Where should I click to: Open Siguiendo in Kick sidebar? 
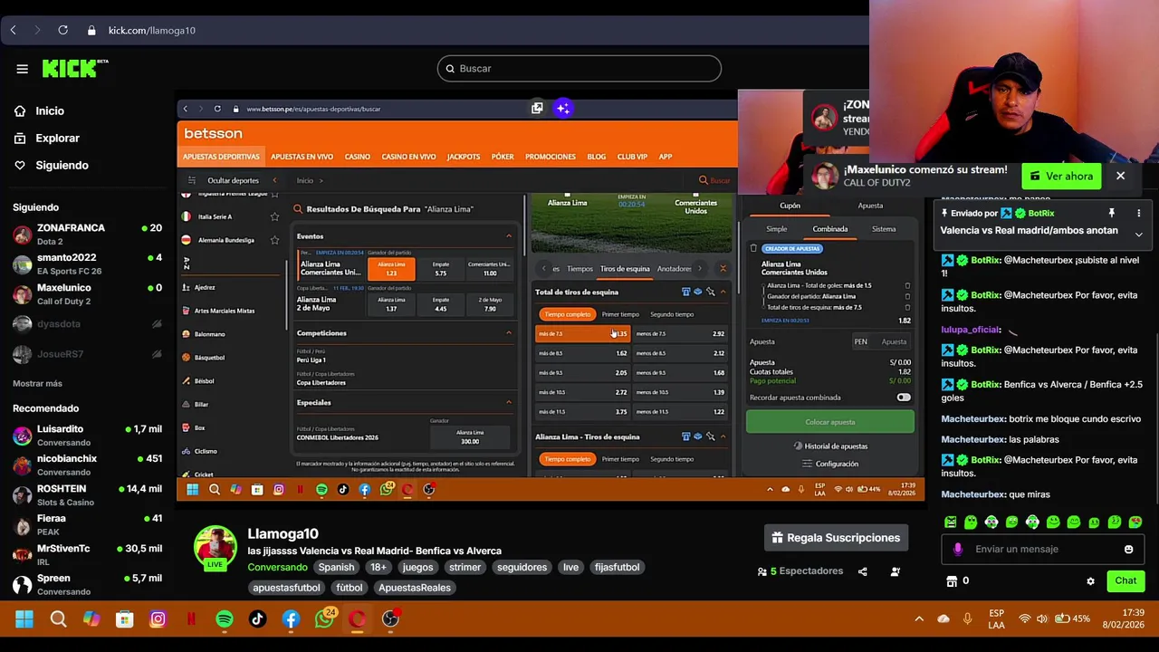point(62,165)
